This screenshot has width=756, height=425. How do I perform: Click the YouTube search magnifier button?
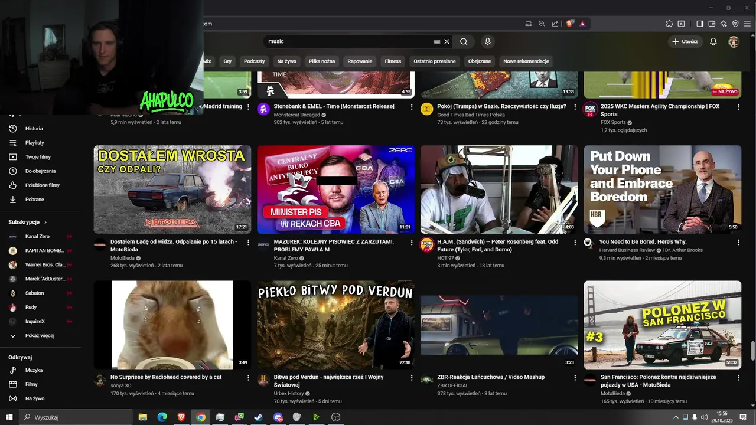click(x=464, y=41)
